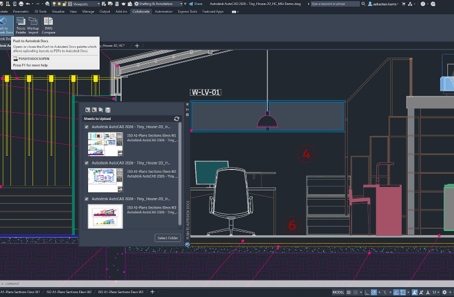Close the Push to Autodesk Docs palette
The width and height of the screenshot is (454, 297).
click(187, 104)
